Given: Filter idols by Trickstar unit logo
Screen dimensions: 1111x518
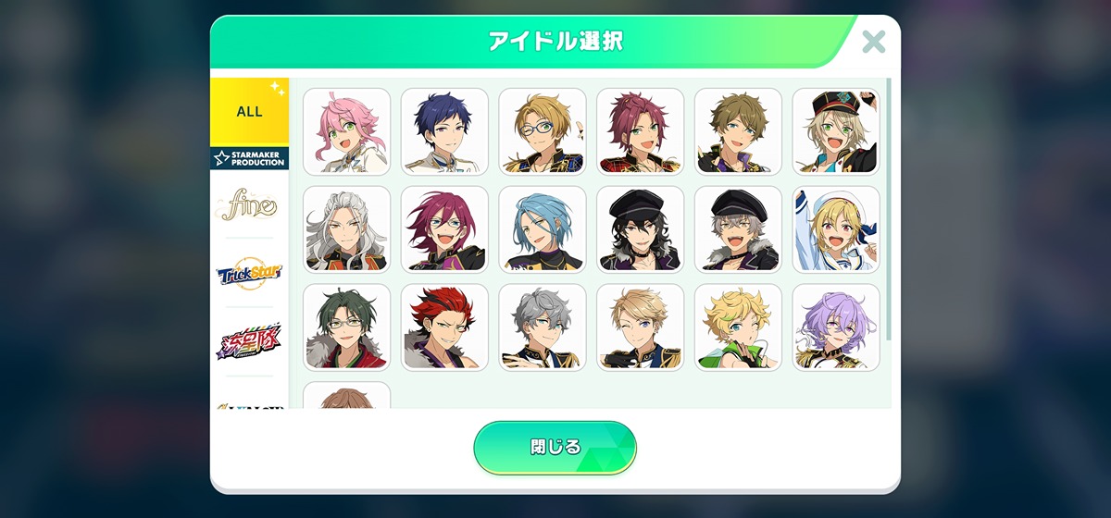Looking at the screenshot, I should pos(249,273).
